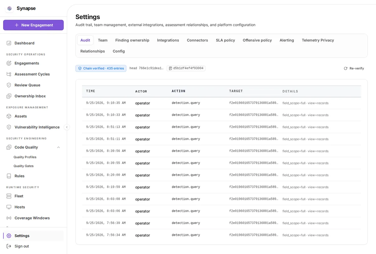Image resolution: width=376 pixels, height=254 pixels.
Task: Open Quality Gates
Action: [x=23, y=166]
